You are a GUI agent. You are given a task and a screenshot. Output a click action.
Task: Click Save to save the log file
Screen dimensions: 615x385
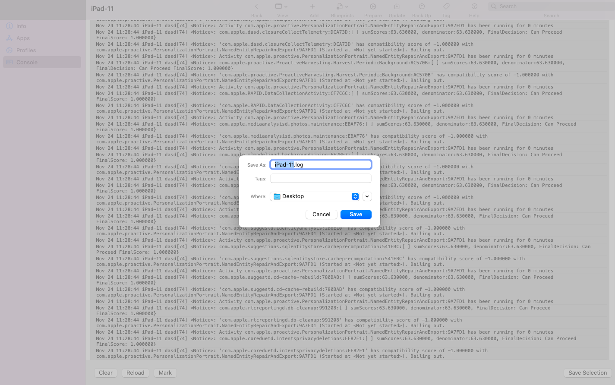click(356, 215)
